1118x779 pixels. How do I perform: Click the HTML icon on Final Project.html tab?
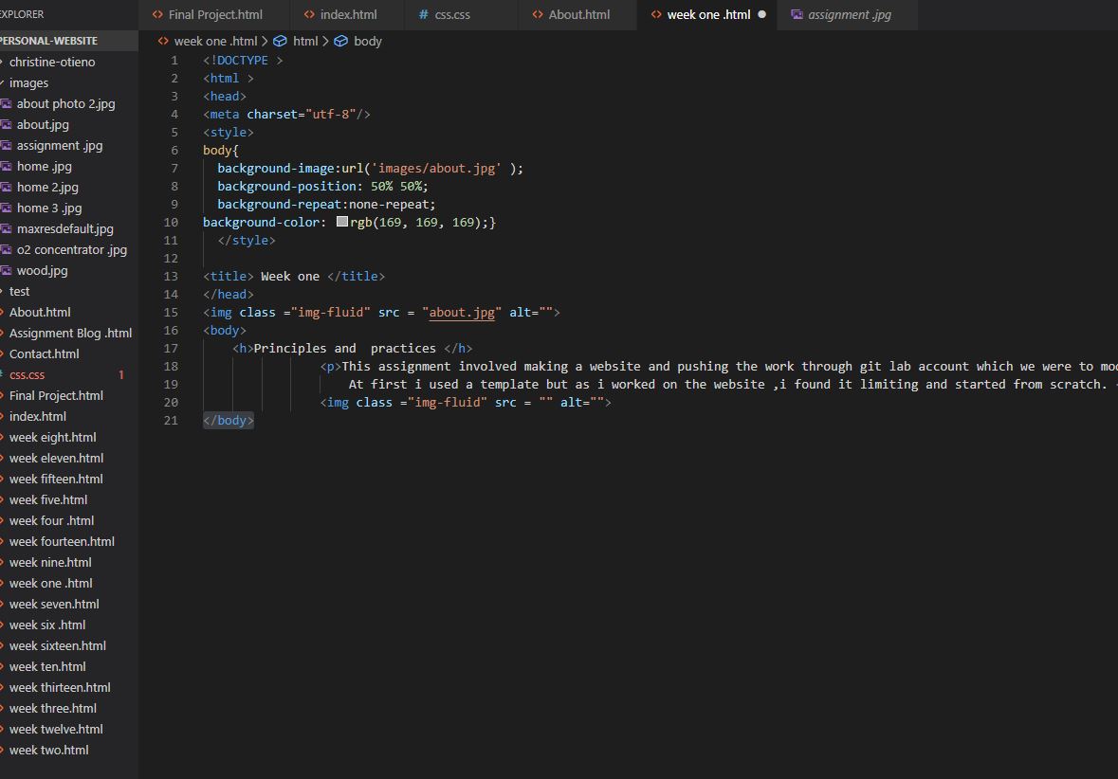[x=156, y=14]
